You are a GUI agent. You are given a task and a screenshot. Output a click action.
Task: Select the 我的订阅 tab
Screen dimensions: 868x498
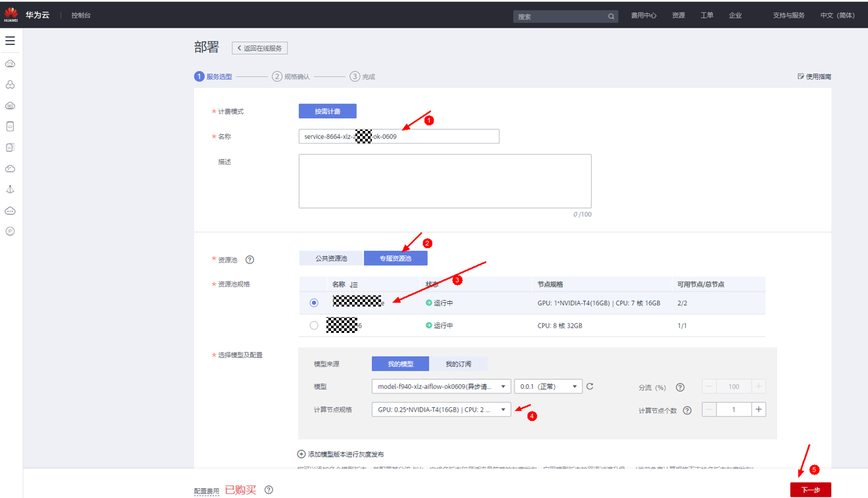459,364
